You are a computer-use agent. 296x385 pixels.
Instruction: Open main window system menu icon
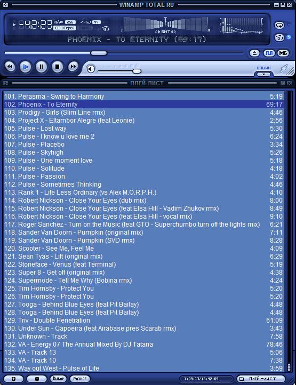(x=5, y=4)
